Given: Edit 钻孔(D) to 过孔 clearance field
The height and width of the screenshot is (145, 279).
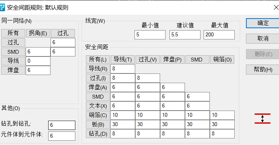Looking at the screenshot, I should [x=148, y=134].
